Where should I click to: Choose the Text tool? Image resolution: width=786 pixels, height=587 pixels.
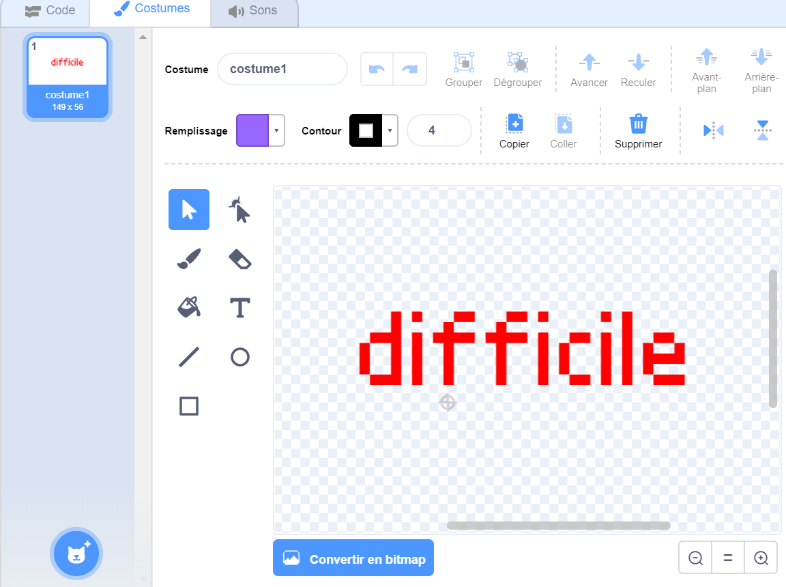239,308
